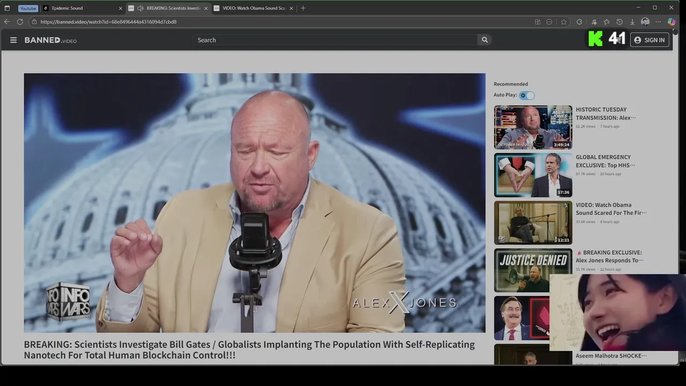686x386 pixels.
Task: Go back with browser back arrow
Action: [7, 22]
